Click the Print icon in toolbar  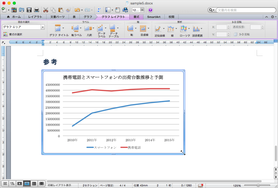click(37, 10)
